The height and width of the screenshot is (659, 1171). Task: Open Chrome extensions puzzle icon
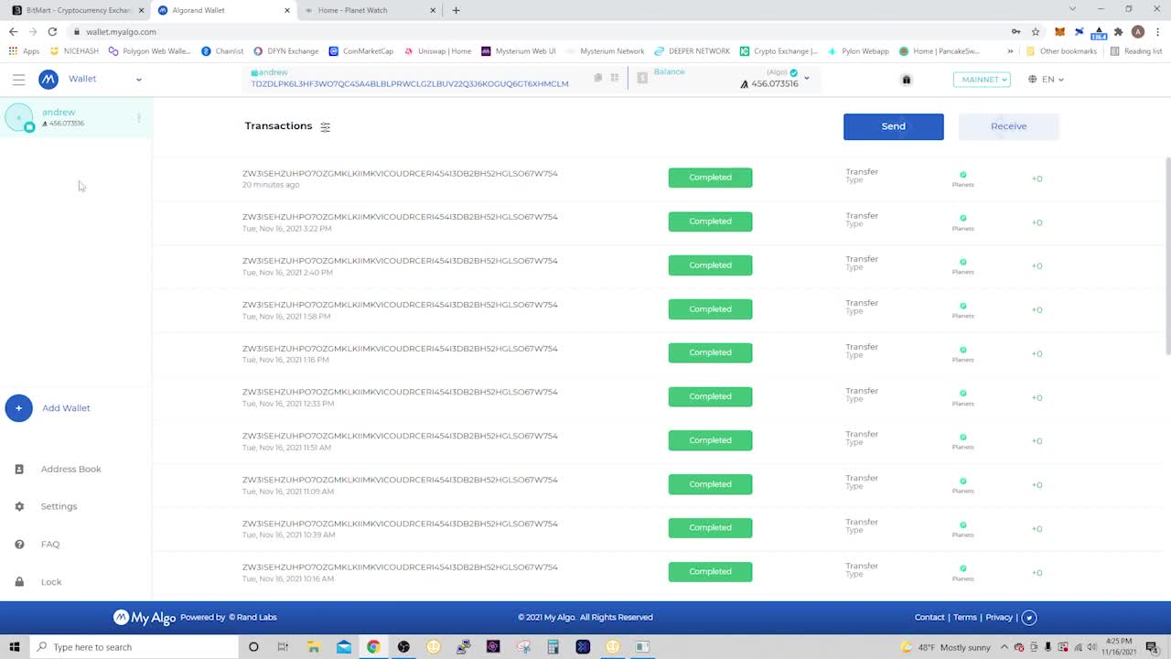pyautogui.click(x=1118, y=31)
